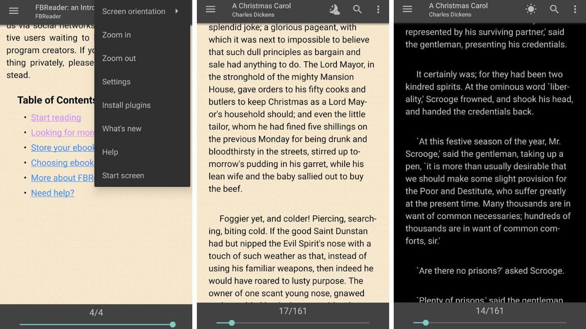Switch to day mode via sun icon
Viewport: 586px width, 329px height.
[x=531, y=9]
